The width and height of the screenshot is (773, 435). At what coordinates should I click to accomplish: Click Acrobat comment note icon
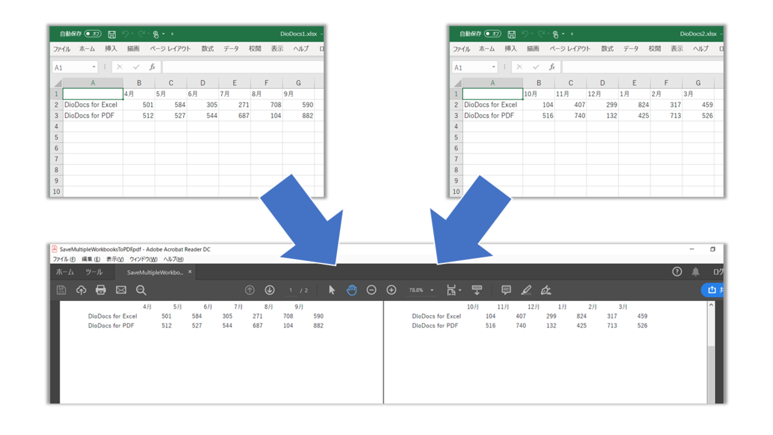[x=506, y=290]
